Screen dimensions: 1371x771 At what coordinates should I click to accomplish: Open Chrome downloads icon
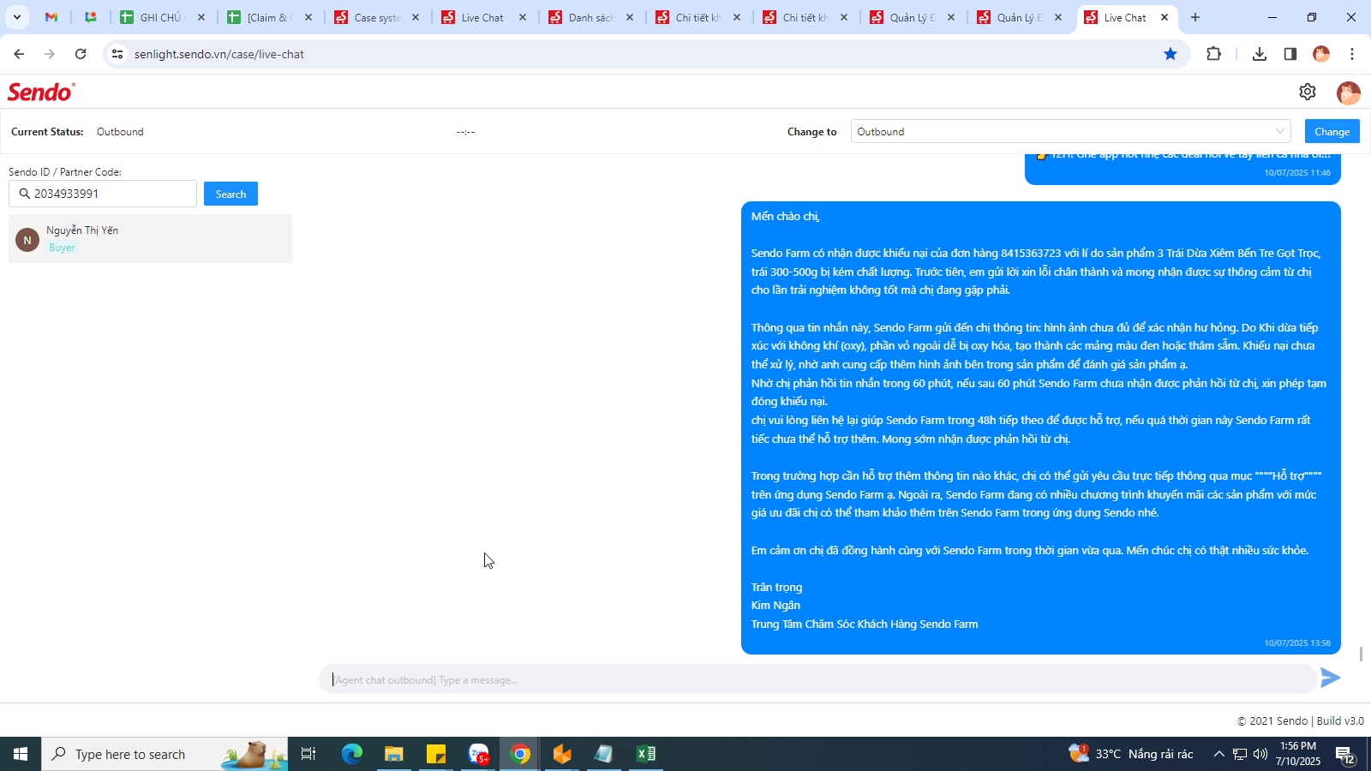point(1259,54)
